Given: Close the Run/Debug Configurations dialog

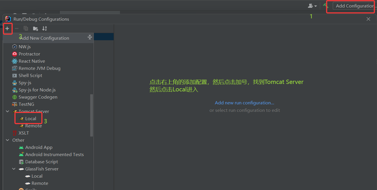Looking at the screenshot, I should point(368,19).
